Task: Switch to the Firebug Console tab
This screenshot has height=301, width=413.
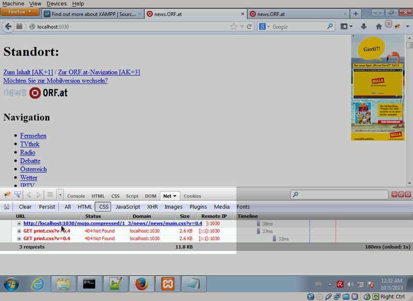Action: tap(76, 196)
